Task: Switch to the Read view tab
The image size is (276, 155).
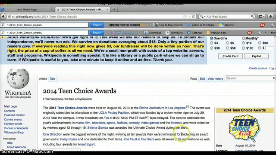Action: [194, 79]
